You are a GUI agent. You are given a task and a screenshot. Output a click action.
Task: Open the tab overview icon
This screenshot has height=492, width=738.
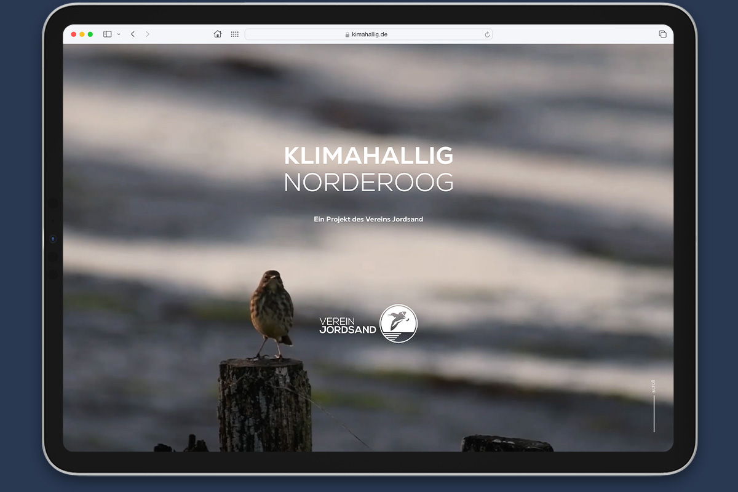coord(662,34)
